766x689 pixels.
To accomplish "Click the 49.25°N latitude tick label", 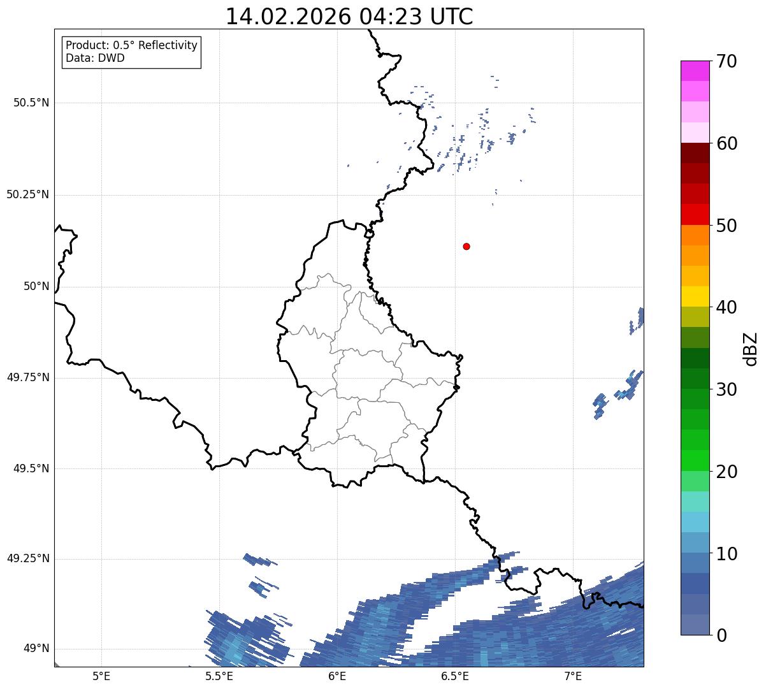I will click(x=28, y=558).
